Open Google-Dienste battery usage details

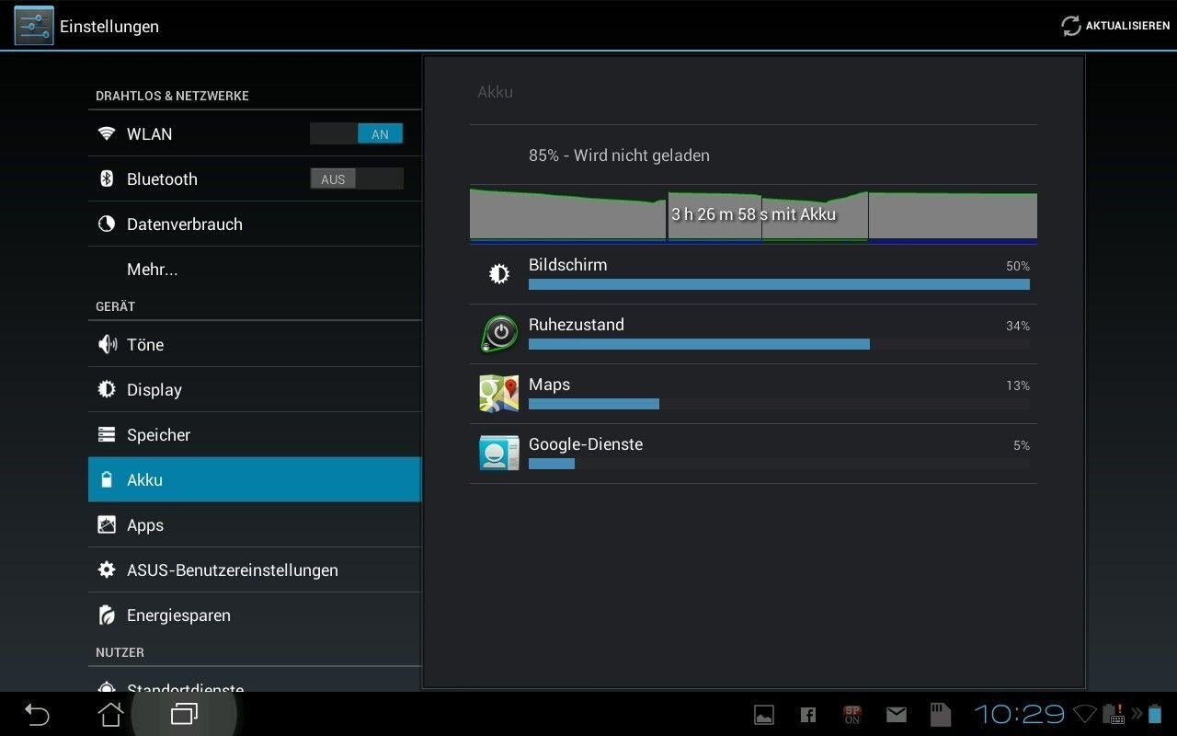pyautogui.click(x=753, y=454)
